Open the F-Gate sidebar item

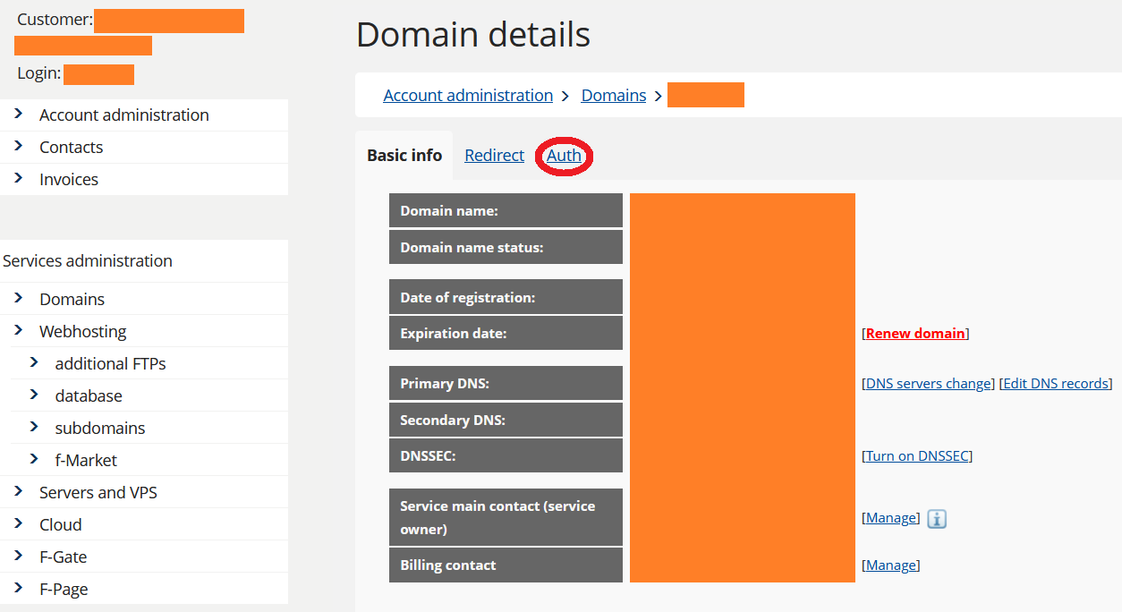pos(63,557)
